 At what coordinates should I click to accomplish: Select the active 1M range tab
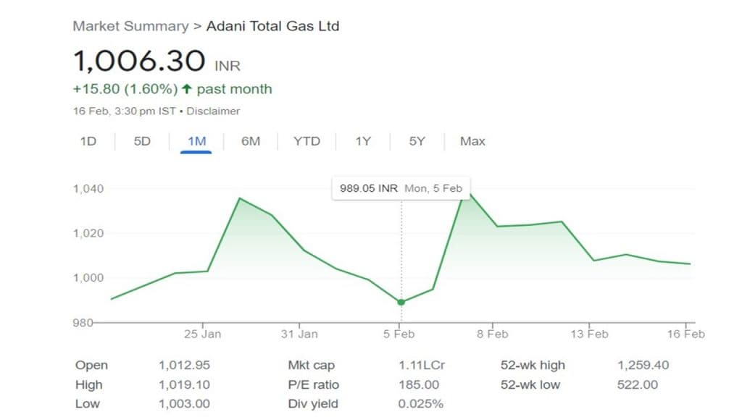coord(196,141)
